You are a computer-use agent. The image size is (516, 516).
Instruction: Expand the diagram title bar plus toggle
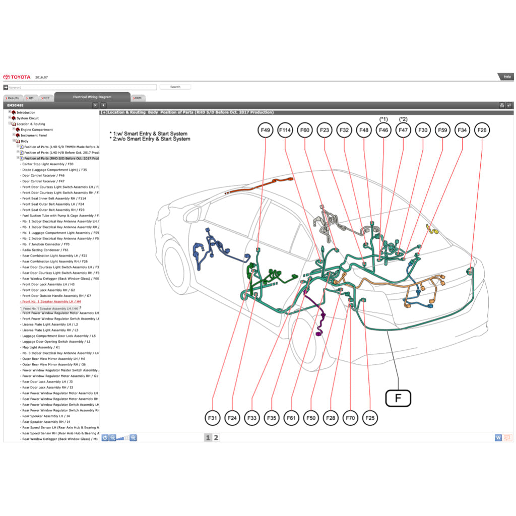[104, 112]
